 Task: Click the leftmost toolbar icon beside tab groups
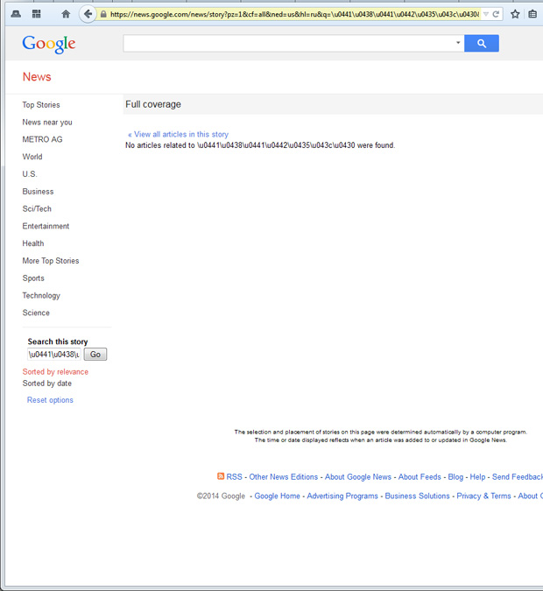16,14
